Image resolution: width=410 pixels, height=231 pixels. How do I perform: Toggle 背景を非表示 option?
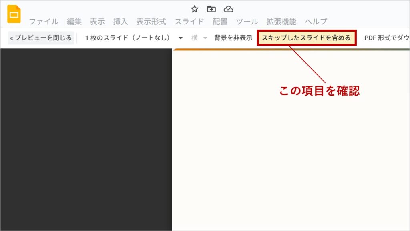click(x=233, y=38)
